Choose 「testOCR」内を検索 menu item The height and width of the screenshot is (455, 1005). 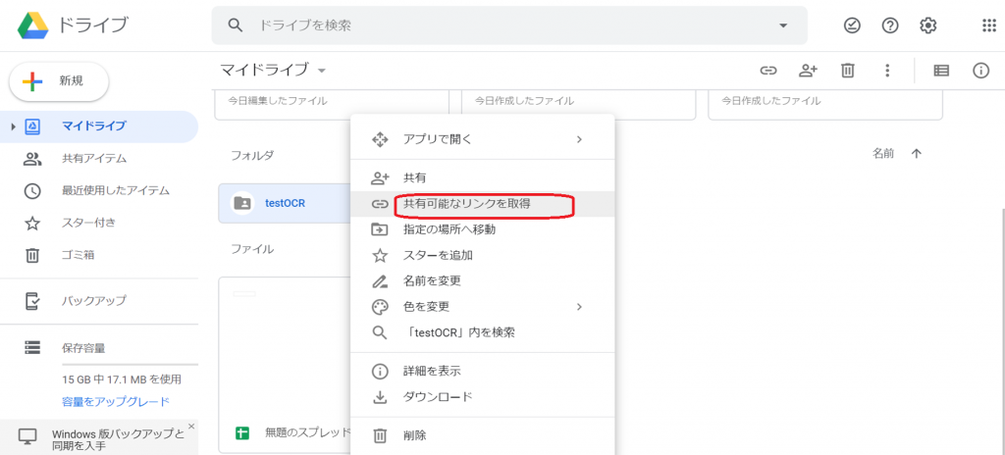coord(483,332)
